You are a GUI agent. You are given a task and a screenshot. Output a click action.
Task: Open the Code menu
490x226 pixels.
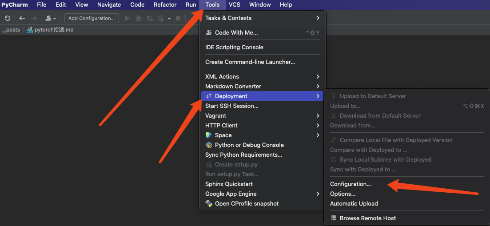coord(137,5)
